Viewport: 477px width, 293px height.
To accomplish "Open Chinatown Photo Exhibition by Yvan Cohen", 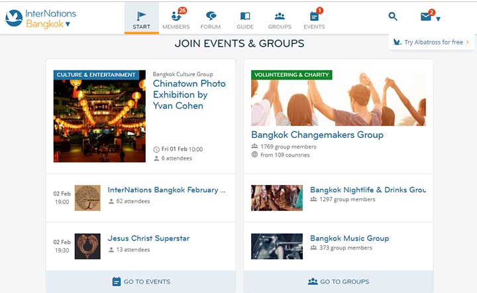I will pyautogui.click(x=189, y=95).
